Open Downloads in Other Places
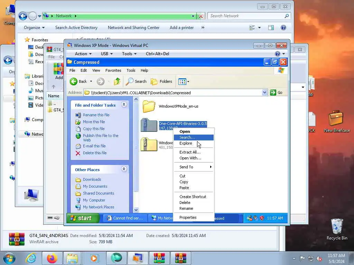Image resolution: width=354 pixels, height=265 pixels. (x=92, y=179)
